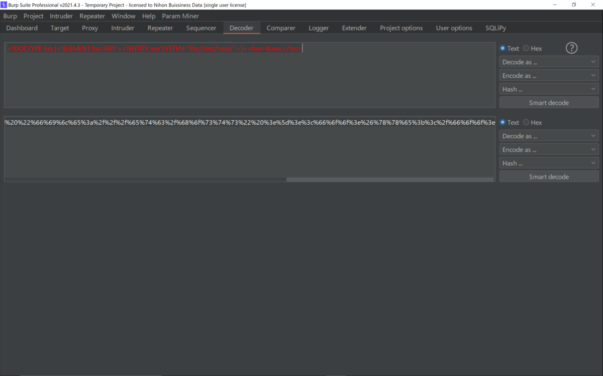603x376 pixels.
Task: Switch to the Repeater tab
Action: click(x=160, y=28)
